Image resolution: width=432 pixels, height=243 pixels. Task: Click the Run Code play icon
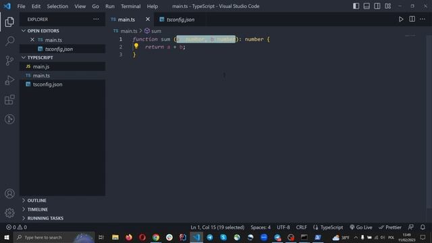coord(401,20)
